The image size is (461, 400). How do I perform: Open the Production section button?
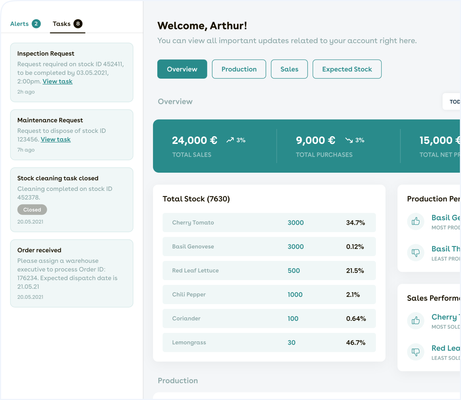(x=239, y=69)
